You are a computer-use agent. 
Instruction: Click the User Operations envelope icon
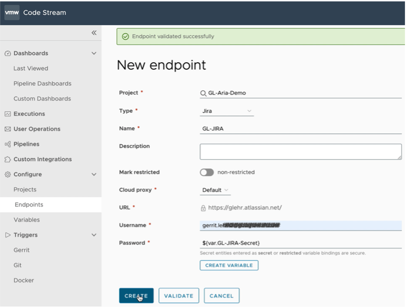pos(8,129)
